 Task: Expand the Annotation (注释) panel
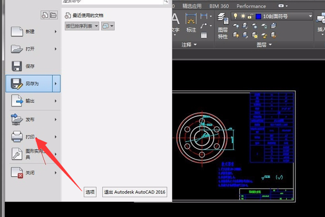[189, 45]
